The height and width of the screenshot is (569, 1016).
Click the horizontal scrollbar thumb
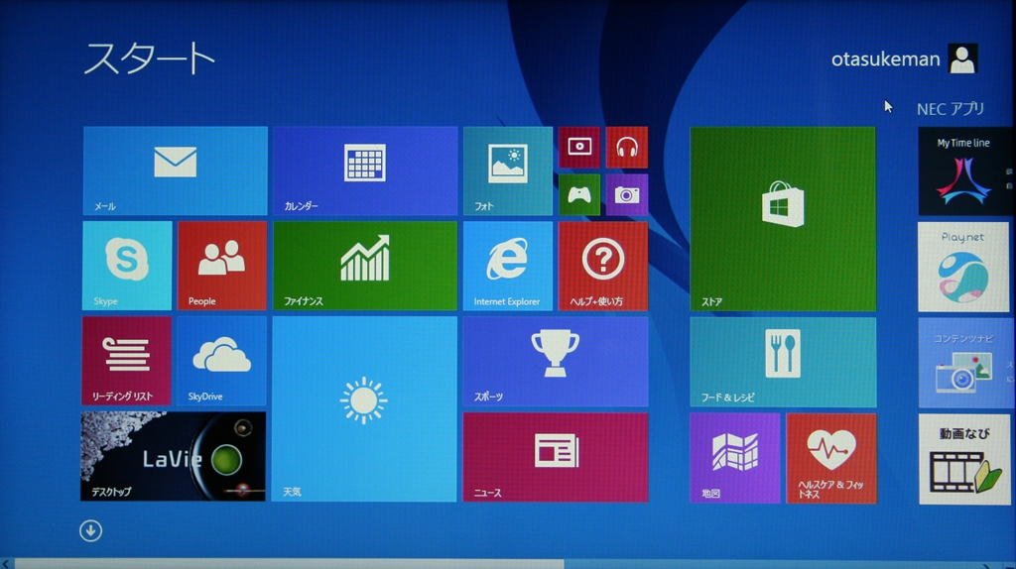[x=289, y=564]
